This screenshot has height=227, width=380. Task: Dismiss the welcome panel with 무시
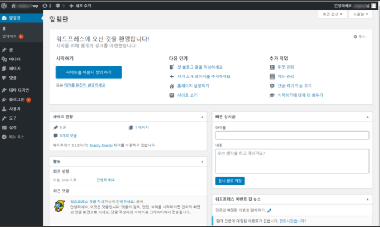(x=360, y=37)
